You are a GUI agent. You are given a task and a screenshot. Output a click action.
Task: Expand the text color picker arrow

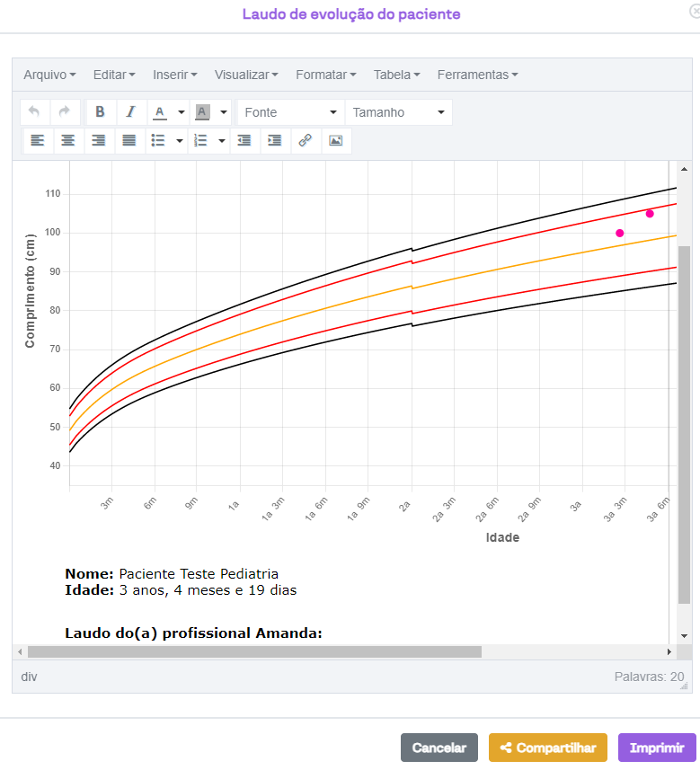[181, 112]
